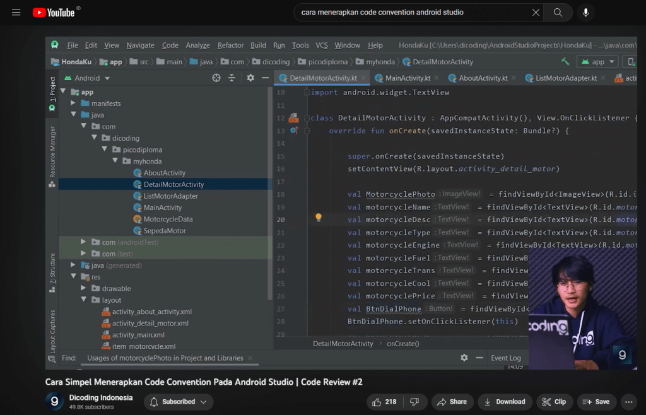Click the YouTube search magnifier button
This screenshot has width=646, height=415.
[558, 13]
